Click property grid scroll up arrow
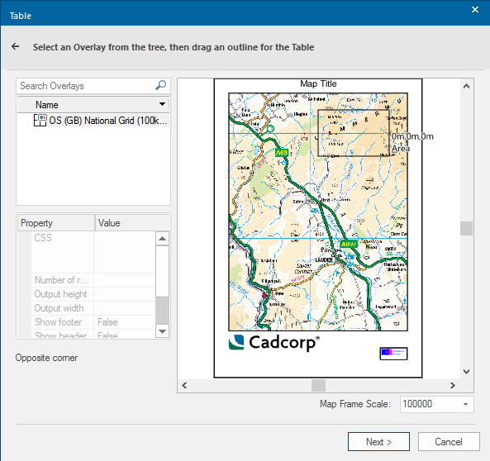Image resolution: width=490 pixels, height=461 pixels. [x=162, y=239]
